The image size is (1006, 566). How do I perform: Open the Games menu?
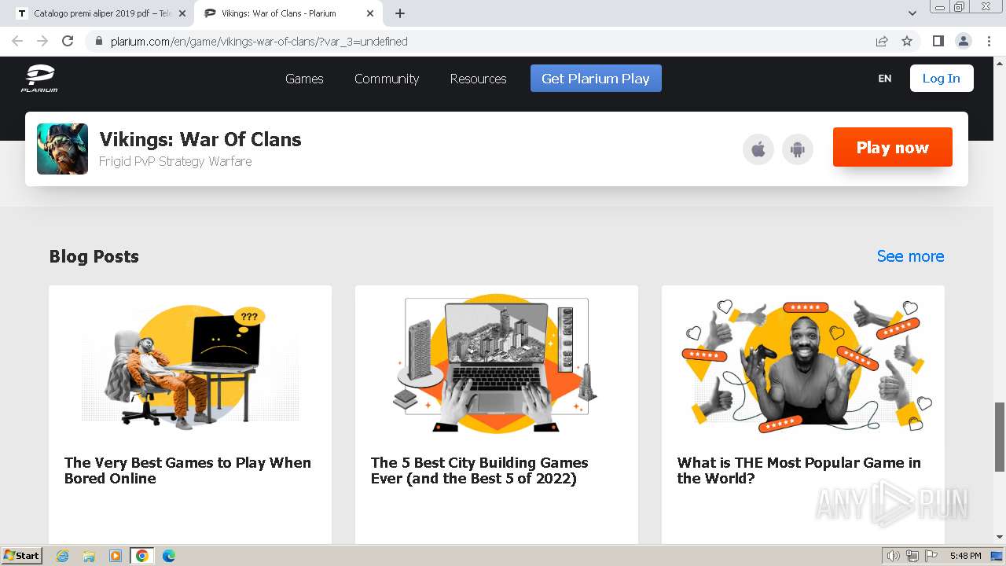pyautogui.click(x=304, y=79)
